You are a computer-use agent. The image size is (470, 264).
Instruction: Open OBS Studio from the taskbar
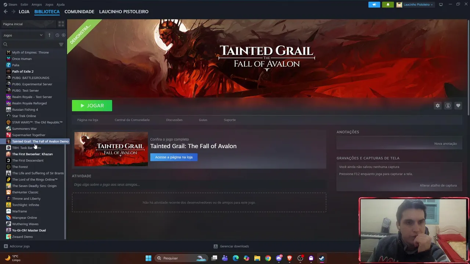coord(300,258)
